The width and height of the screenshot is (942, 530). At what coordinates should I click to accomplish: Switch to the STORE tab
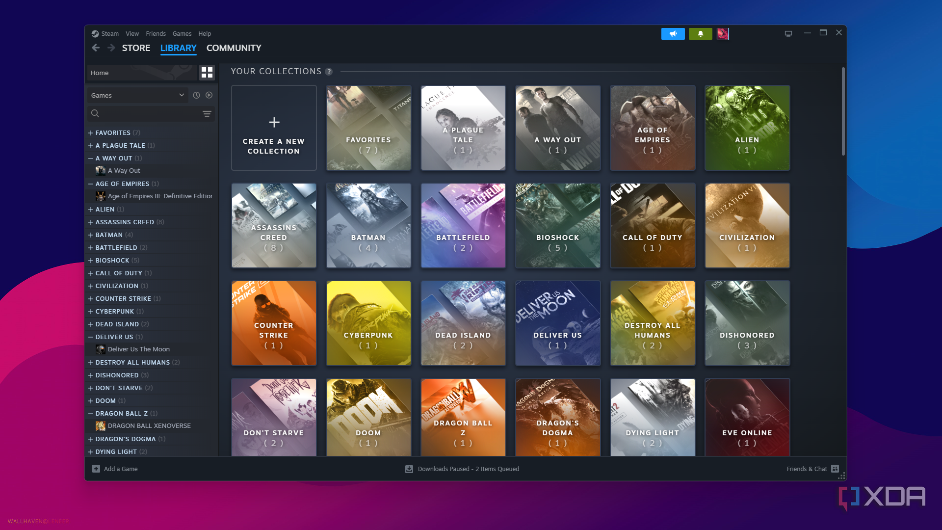(136, 48)
